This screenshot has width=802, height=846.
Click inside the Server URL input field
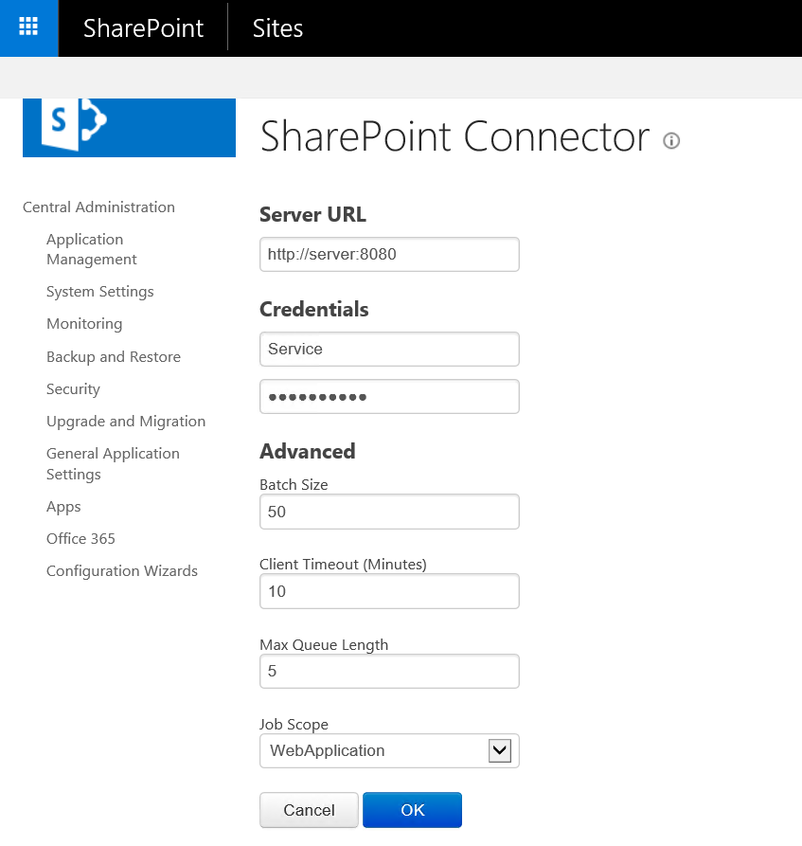pyautogui.click(x=389, y=254)
